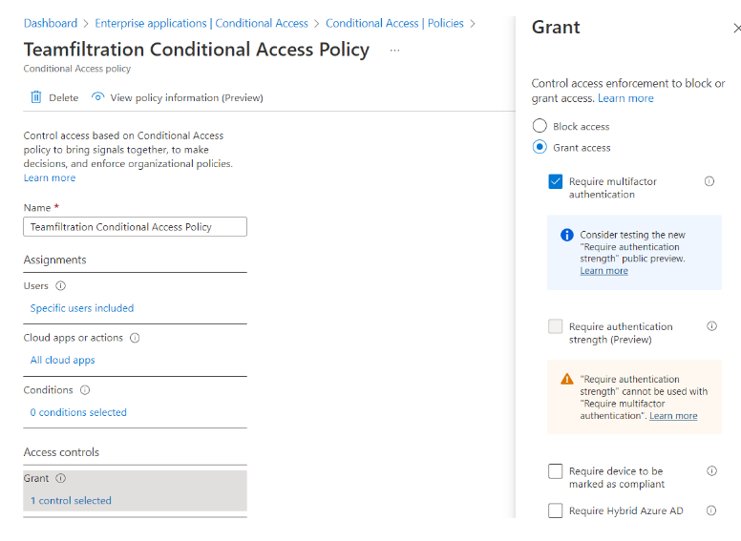Check Require device to be marked compliant
This screenshot has width=741, height=541.
[556, 471]
